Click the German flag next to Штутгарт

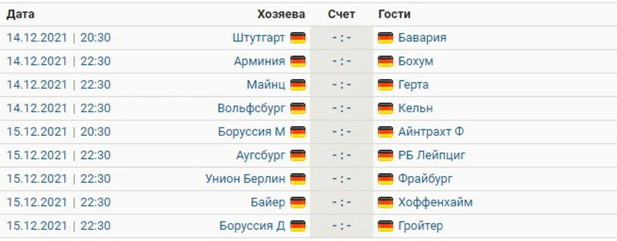tap(298, 38)
